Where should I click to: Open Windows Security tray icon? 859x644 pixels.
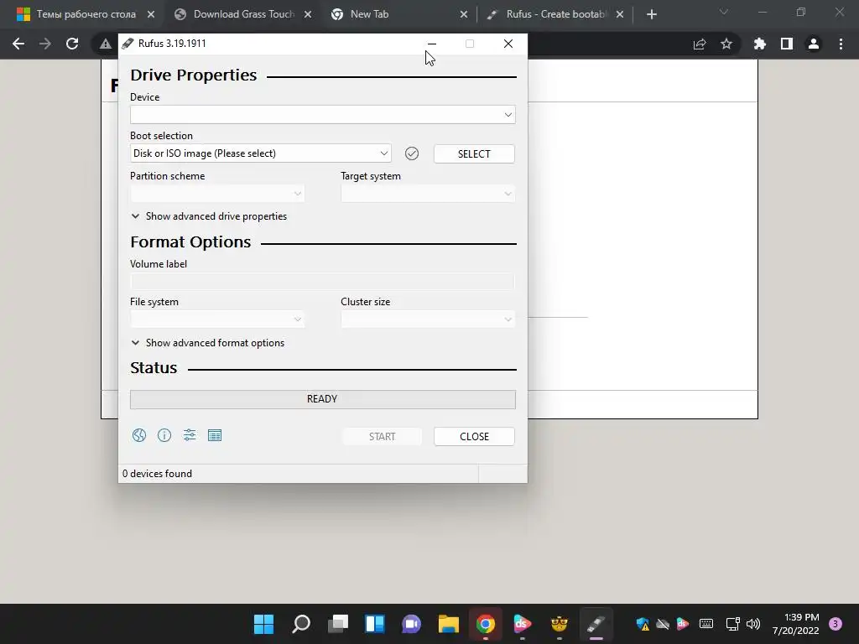click(x=643, y=624)
